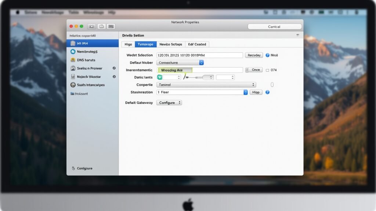Toggle the small checkbox right of Cooperile dropdown
376x211 pixels.
pos(272,85)
